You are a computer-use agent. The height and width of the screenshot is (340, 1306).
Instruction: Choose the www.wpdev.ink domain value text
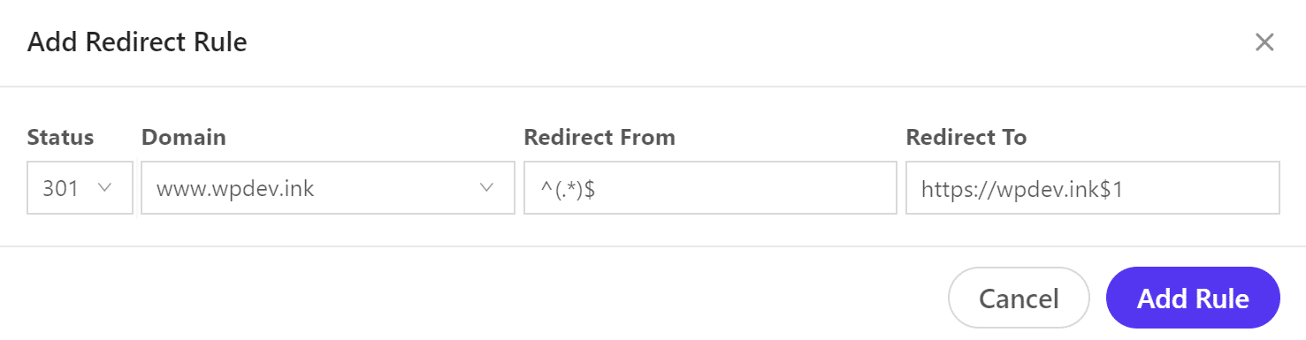[235, 188]
